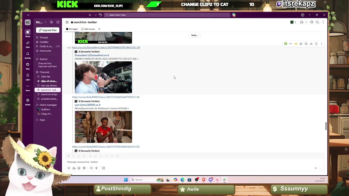Star the march1st--twitter channel

67,22
